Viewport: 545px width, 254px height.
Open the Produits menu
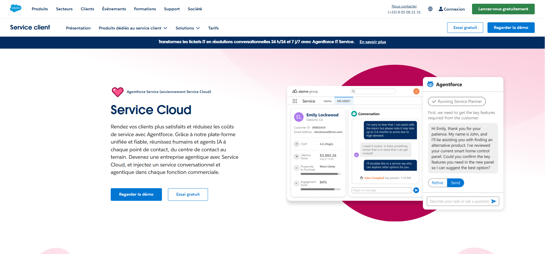[x=40, y=9]
